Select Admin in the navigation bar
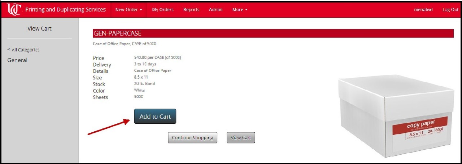The height and width of the screenshot is (164, 462). [215, 10]
